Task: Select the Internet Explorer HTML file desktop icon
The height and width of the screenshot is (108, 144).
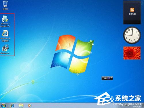Action: (x=5, y=36)
